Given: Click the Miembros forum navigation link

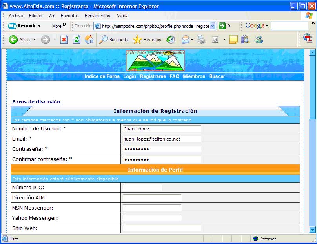Looking at the screenshot, I should 194,76.
